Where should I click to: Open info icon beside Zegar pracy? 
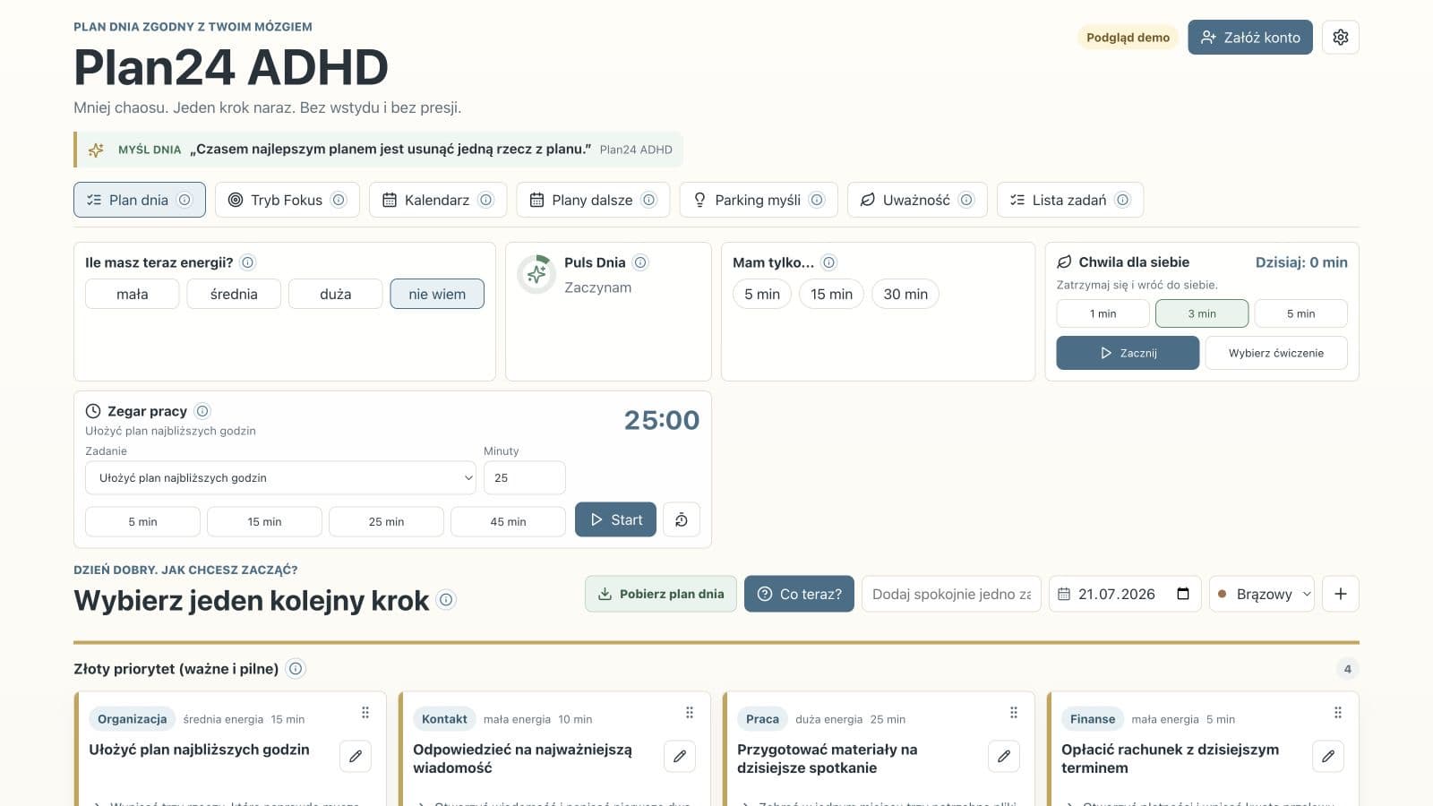(x=202, y=411)
